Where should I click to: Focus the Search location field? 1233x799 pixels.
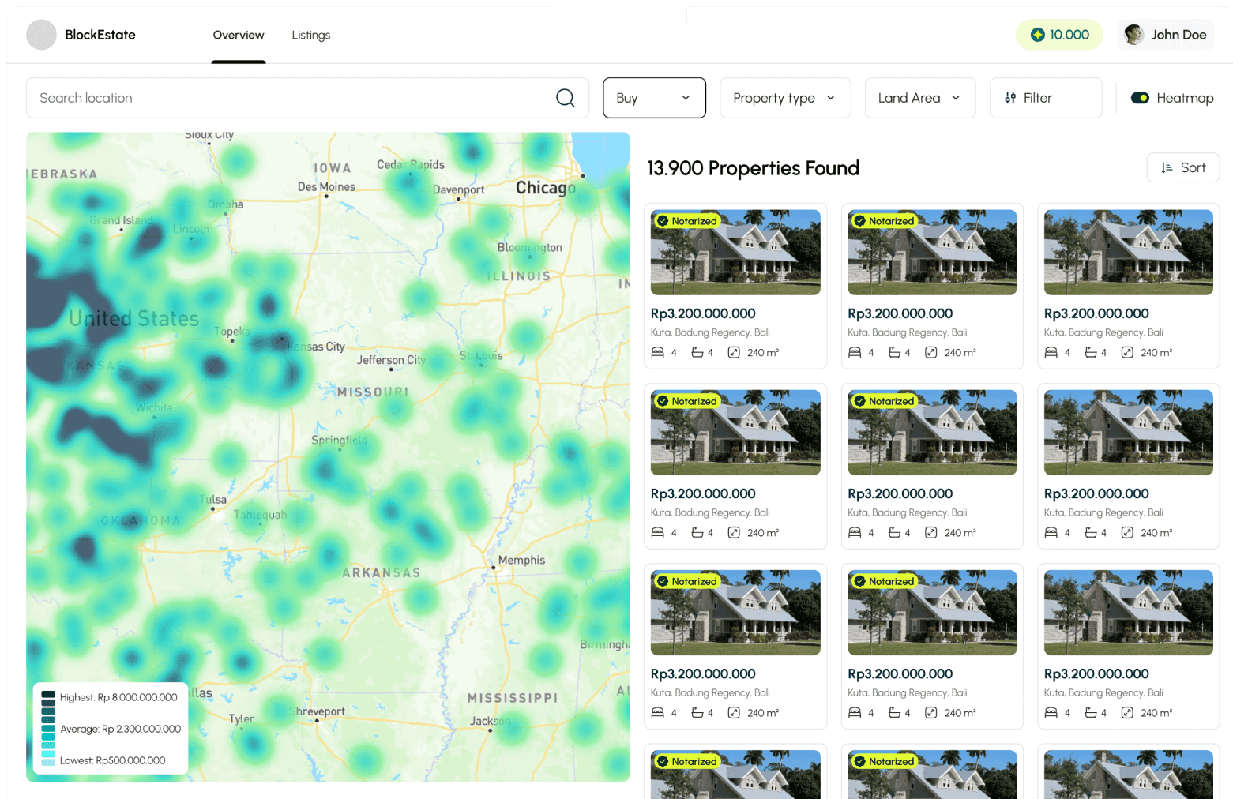coord(307,98)
